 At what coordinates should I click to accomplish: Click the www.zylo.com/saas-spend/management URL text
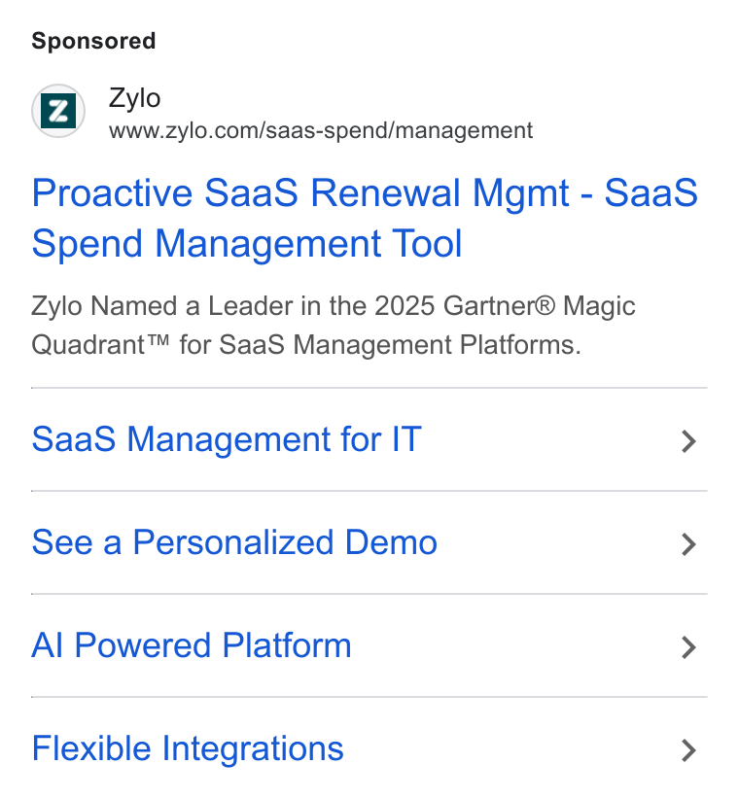tap(321, 130)
